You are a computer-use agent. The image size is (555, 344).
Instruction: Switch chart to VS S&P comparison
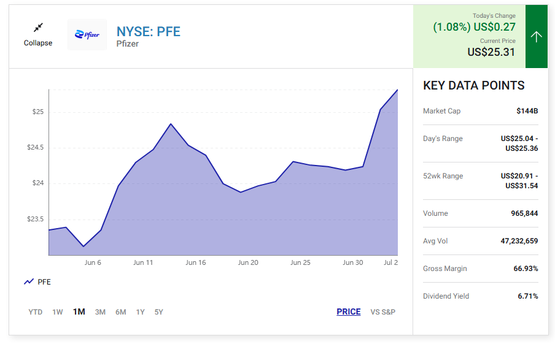383,312
